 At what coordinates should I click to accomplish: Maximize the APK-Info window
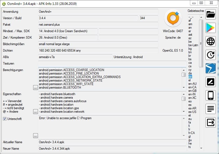point(201,3)
